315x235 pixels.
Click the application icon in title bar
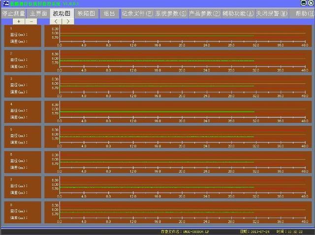(x=4, y=3)
